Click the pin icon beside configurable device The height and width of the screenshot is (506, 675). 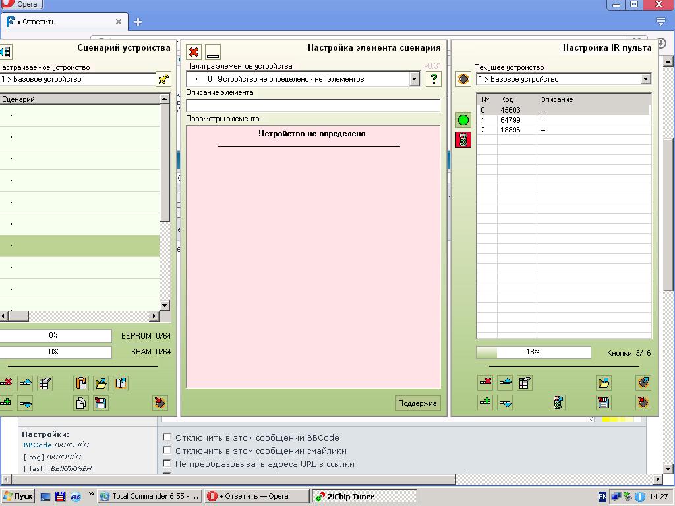point(163,79)
